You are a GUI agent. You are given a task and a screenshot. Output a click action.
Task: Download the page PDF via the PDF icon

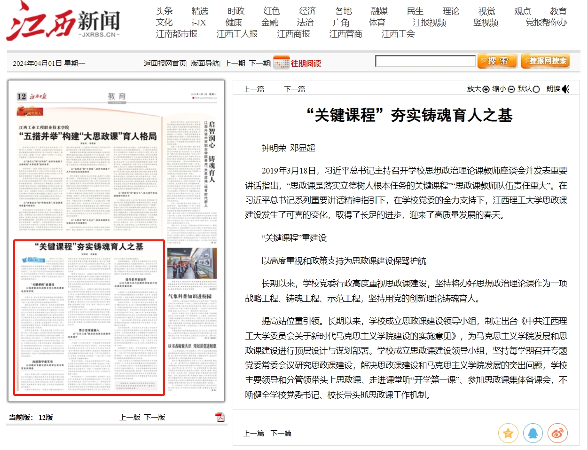(220, 417)
